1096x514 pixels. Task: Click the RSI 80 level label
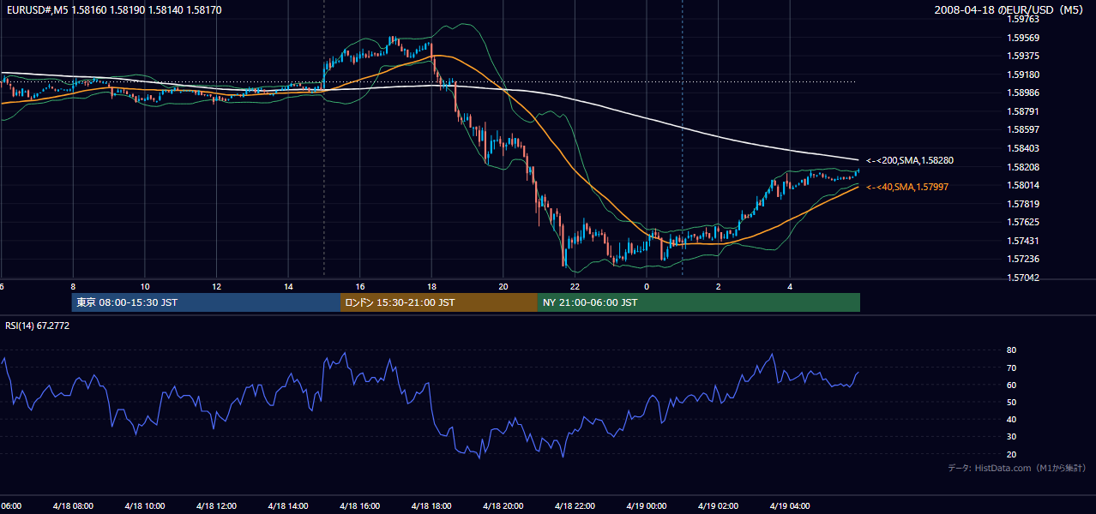point(1011,350)
